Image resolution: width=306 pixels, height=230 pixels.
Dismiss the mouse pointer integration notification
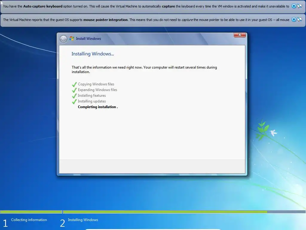coord(294,19)
